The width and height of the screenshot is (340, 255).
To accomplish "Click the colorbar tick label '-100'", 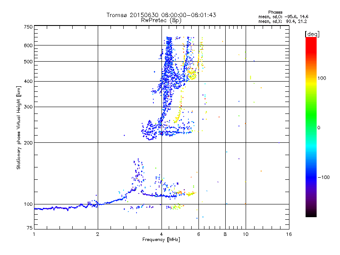I will pos(324,177).
